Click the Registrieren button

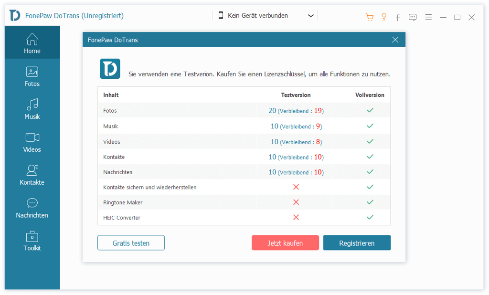(357, 243)
